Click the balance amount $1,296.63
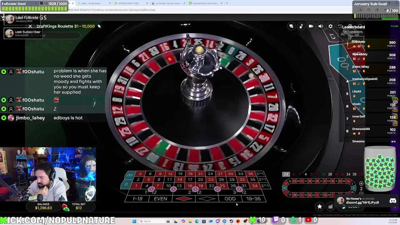The height and width of the screenshot is (225, 400). (x=43, y=208)
